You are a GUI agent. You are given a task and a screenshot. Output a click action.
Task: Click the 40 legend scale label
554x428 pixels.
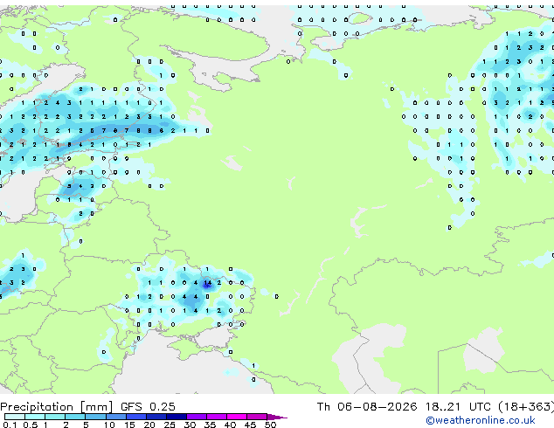(230, 425)
